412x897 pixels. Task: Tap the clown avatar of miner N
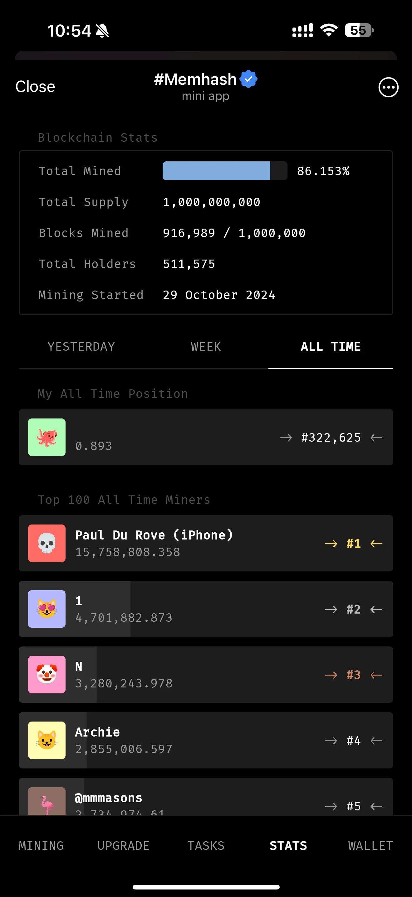47,675
